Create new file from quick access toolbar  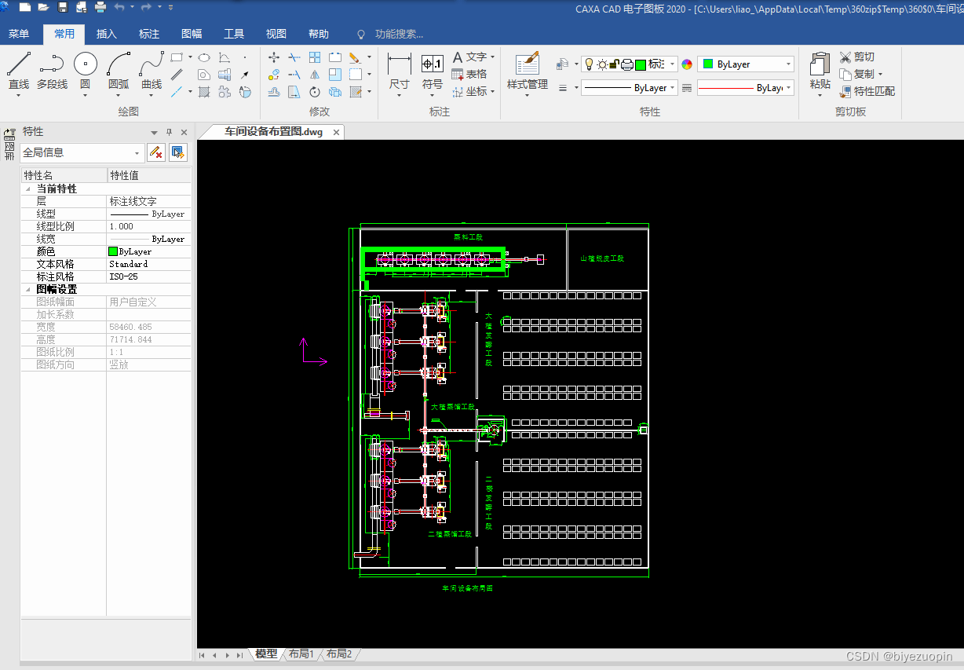click(x=24, y=7)
